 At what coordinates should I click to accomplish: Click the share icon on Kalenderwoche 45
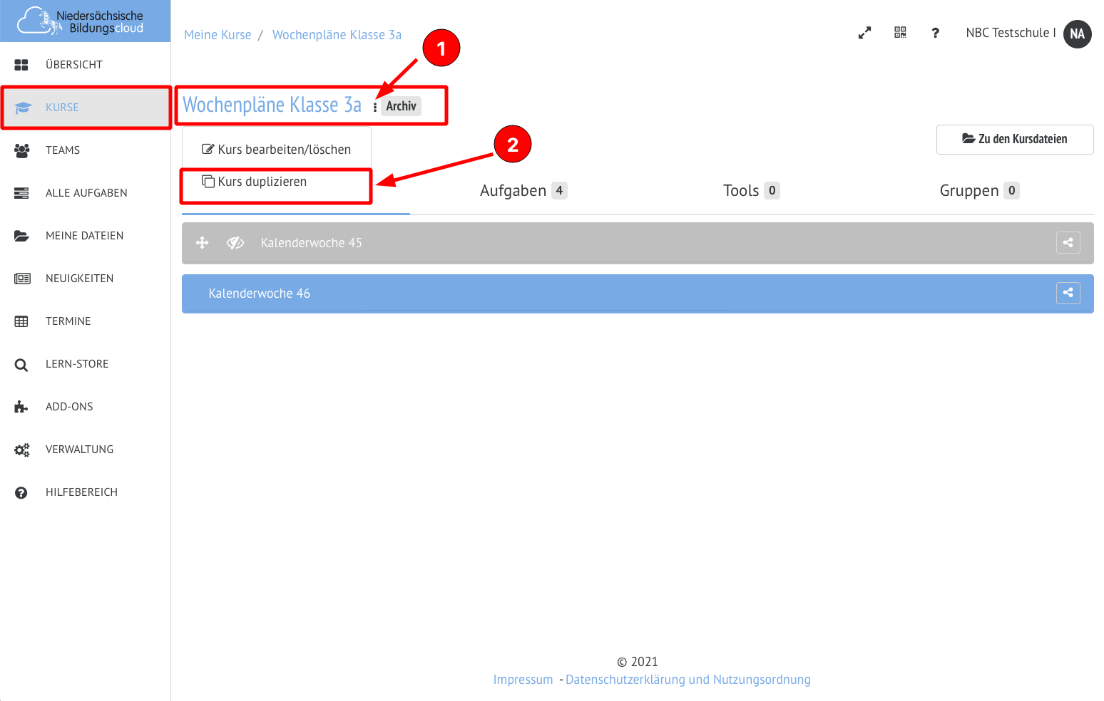click(1068, 243)
